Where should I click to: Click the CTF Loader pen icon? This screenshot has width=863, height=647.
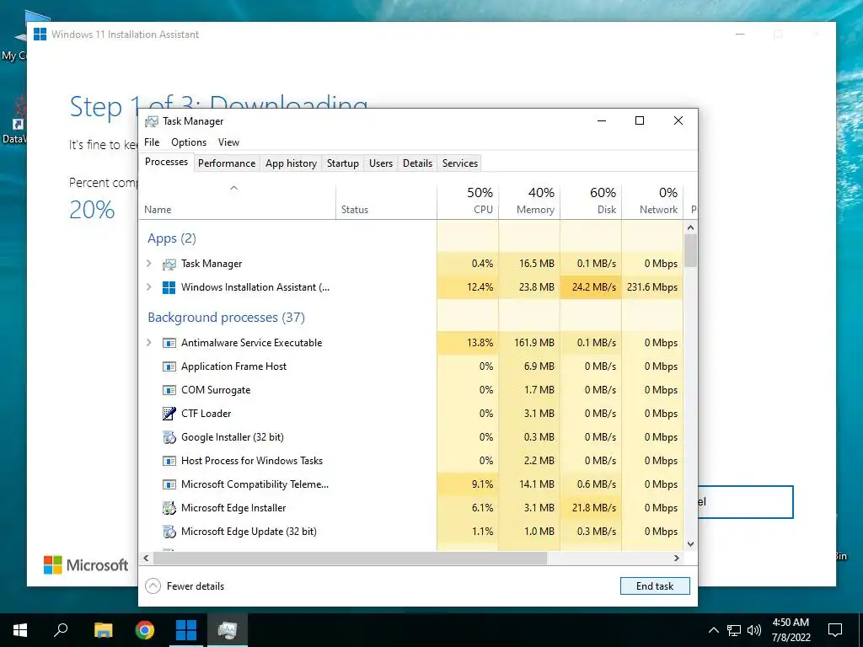click(x=169, y=414)
